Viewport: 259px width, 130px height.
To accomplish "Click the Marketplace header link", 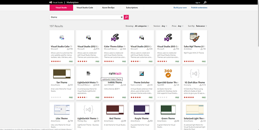I will pyautogui.click(x=73, y=3).
